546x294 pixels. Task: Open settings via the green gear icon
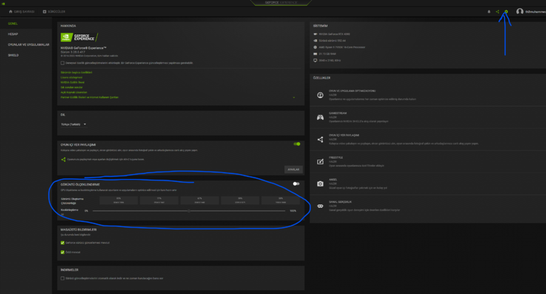click(x=506, y=12)
